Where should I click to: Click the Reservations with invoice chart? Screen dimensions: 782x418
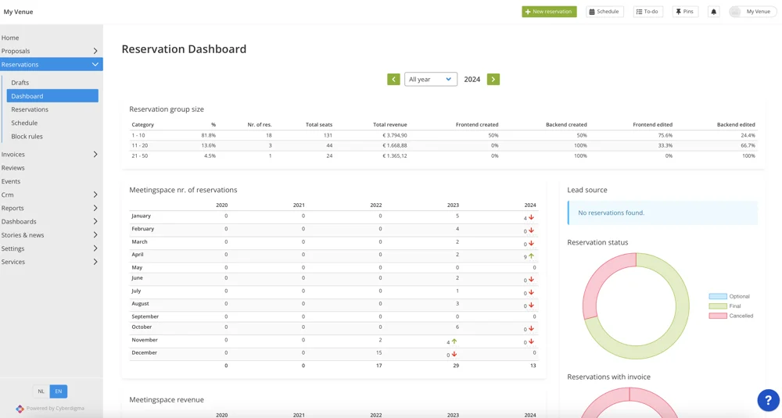630,402
